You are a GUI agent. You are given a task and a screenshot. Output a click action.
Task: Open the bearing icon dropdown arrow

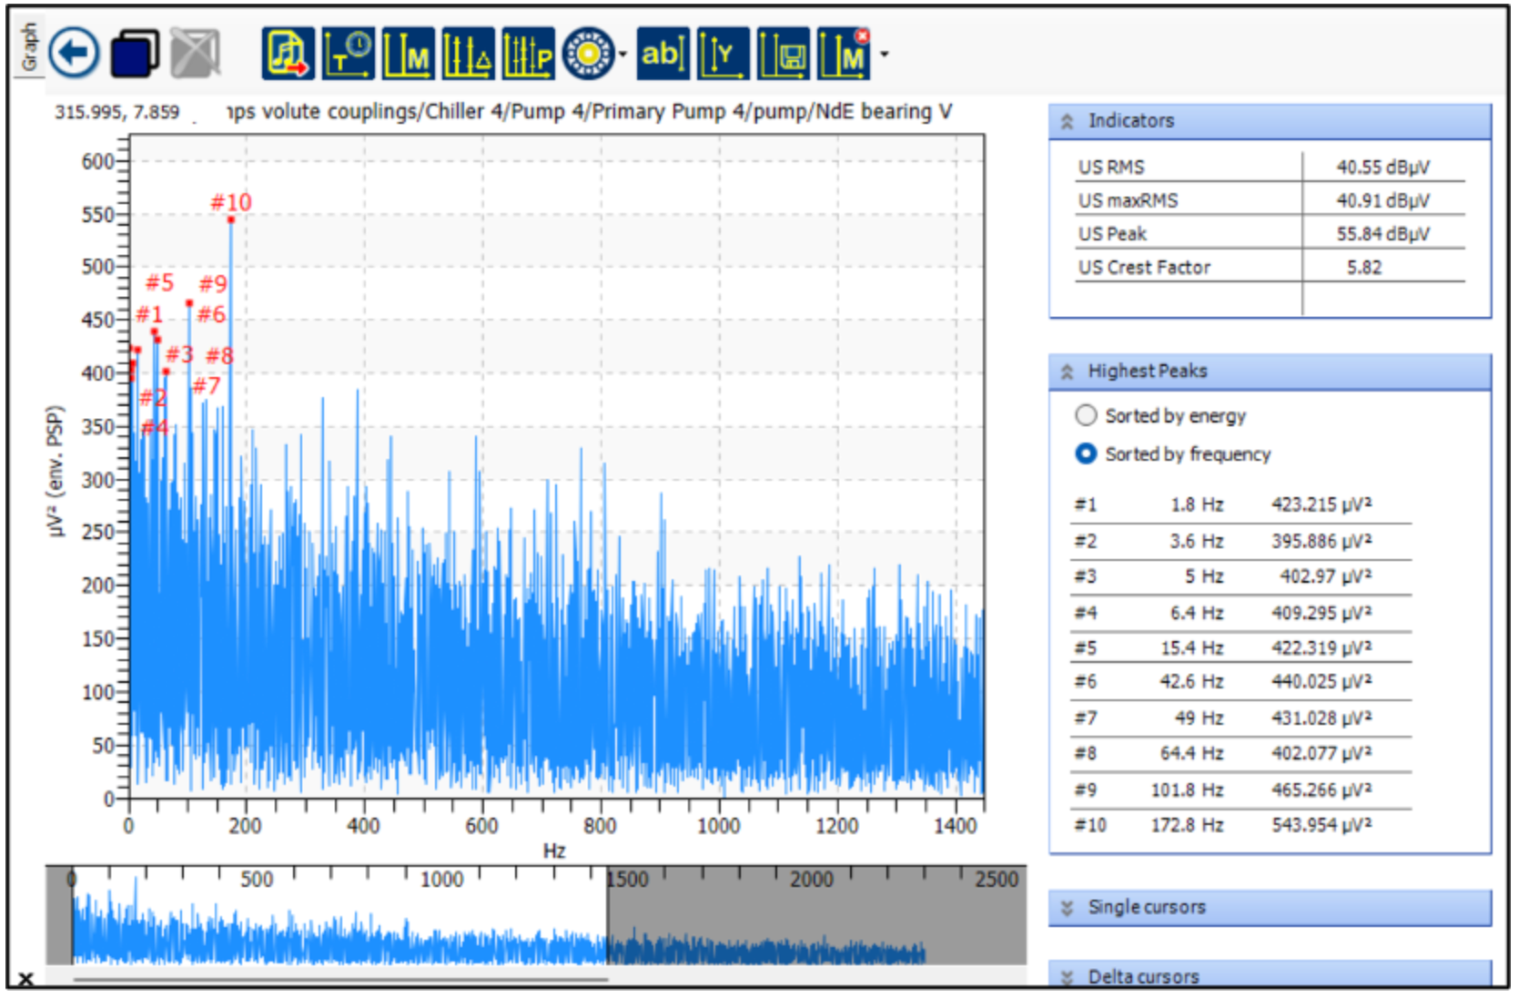point(623,55)
